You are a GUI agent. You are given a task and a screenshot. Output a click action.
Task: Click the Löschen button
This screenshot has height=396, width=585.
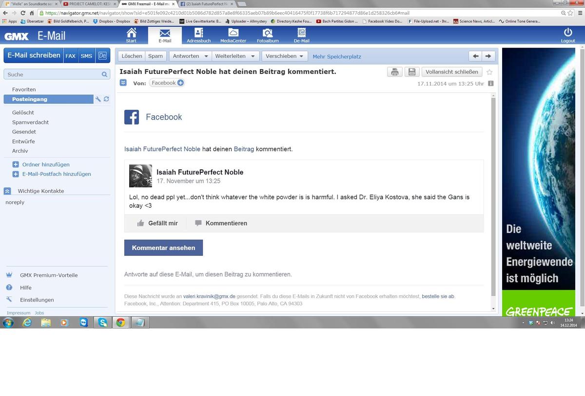(132, 56)
